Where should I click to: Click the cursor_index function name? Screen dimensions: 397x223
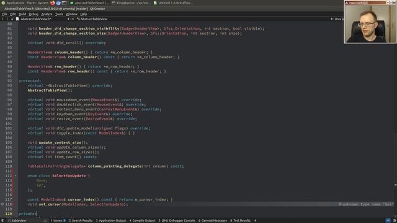81,199
